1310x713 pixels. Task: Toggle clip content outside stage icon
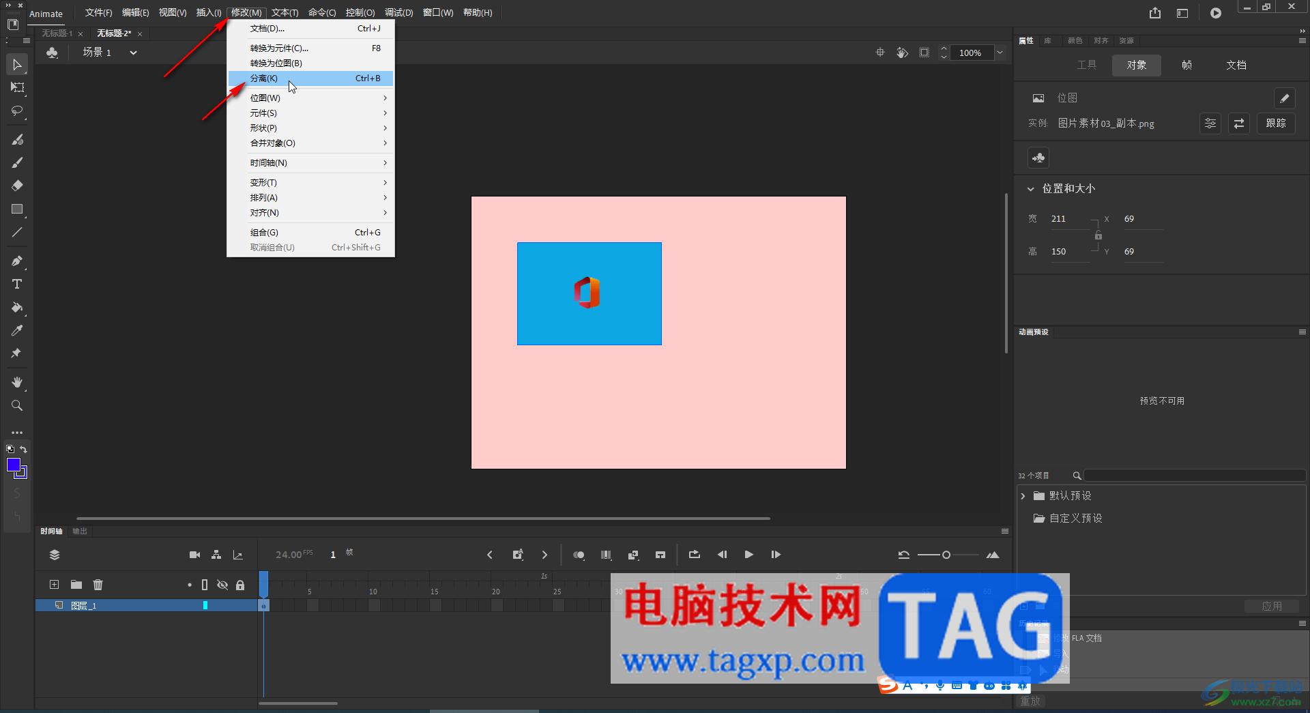tap(924, 53)
